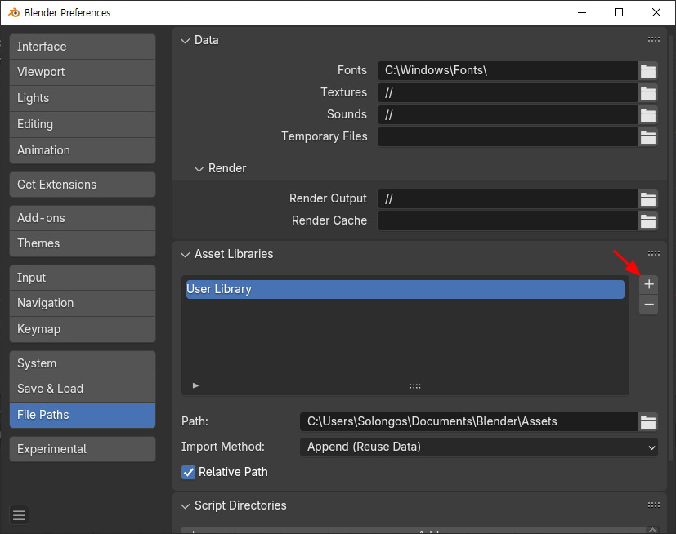Remove selected asset library with minus
The width and height of the screenshot is (676, 534).
pyautogui.click(x=648, y=305)
